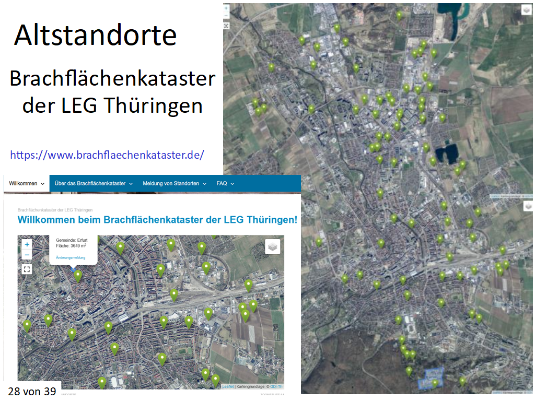Zoom in on the small Erfurt map

[27, 244]
